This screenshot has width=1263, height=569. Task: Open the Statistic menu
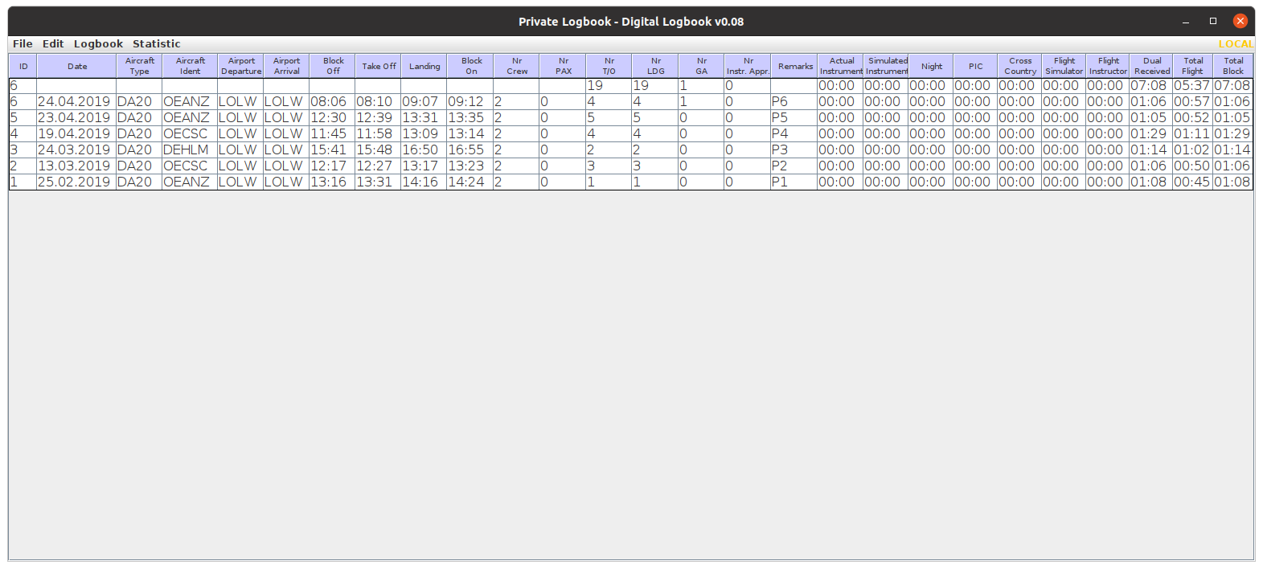[x=156, y=44]
